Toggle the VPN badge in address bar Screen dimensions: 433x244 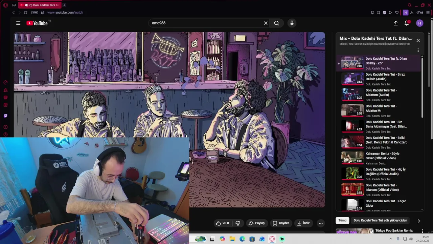point(35,13)
